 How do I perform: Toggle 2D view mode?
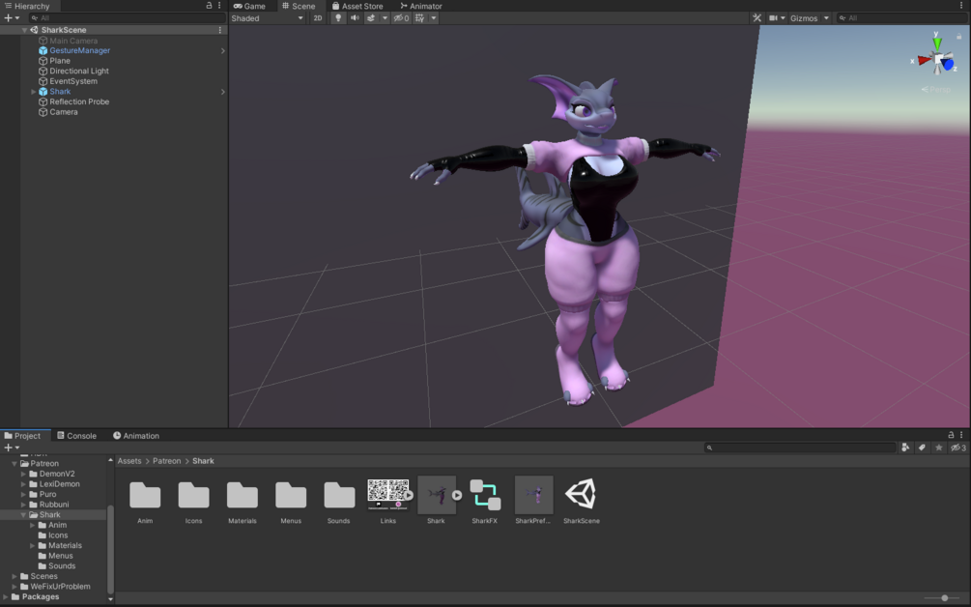[318, 18]
